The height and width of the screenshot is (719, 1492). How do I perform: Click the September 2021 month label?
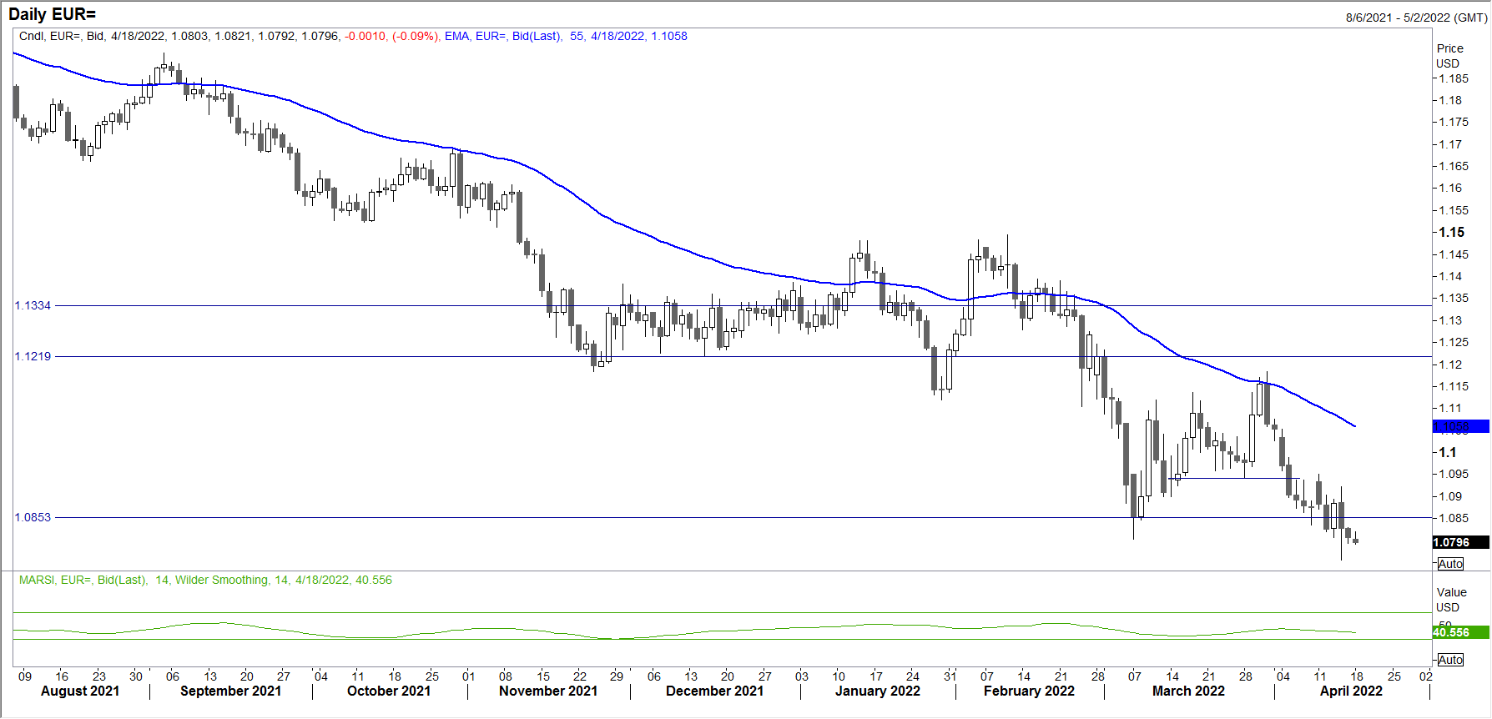[x=230, y=691]
